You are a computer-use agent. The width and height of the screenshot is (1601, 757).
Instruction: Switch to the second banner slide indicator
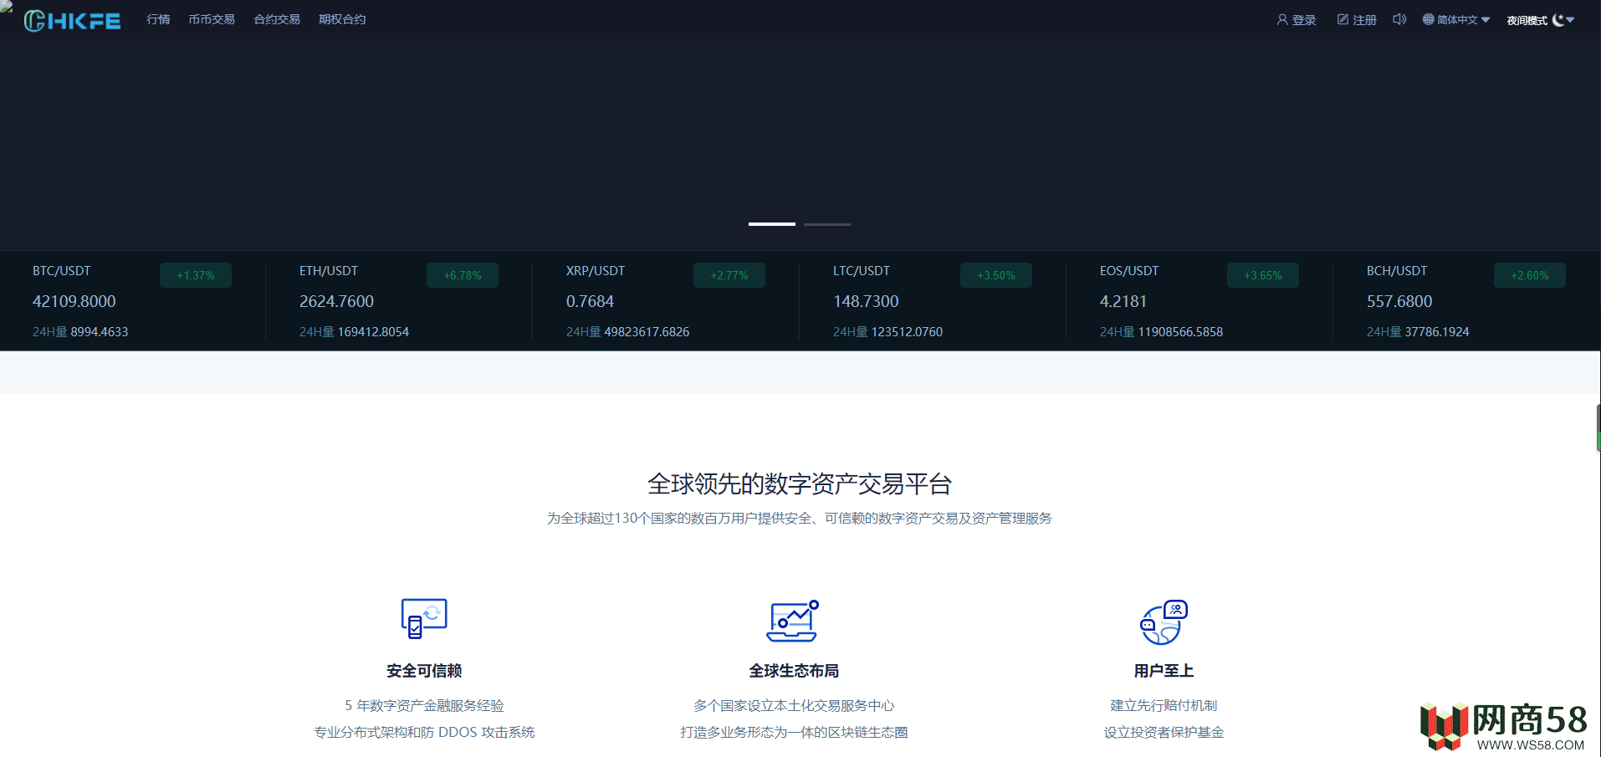tap(826, 224)
